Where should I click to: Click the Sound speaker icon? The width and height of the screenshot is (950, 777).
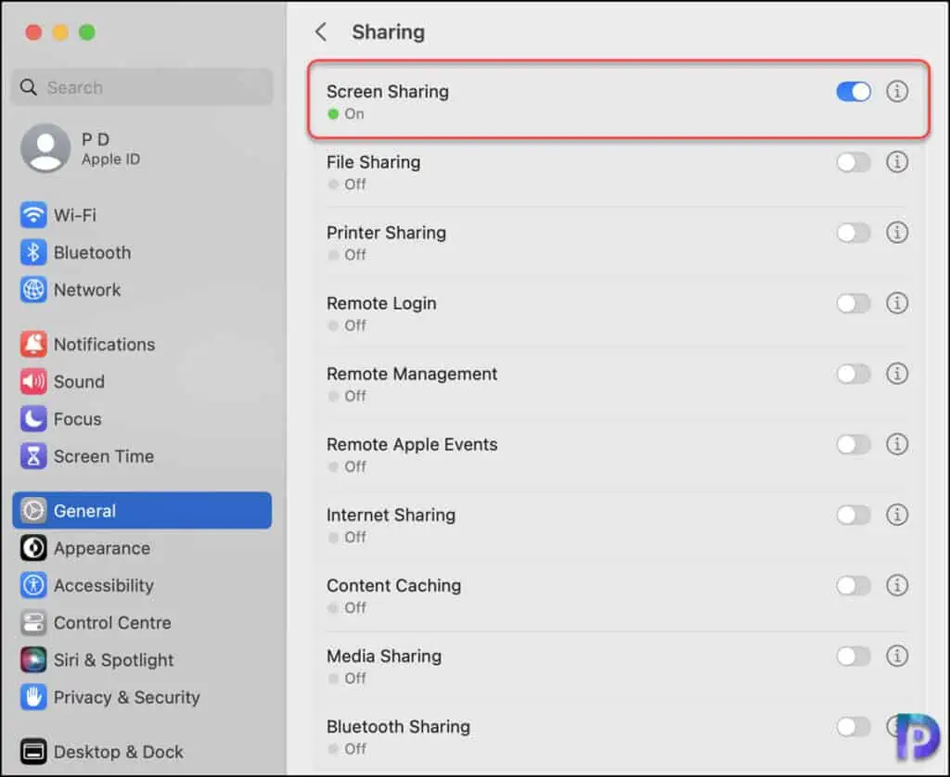pos(33,381)
